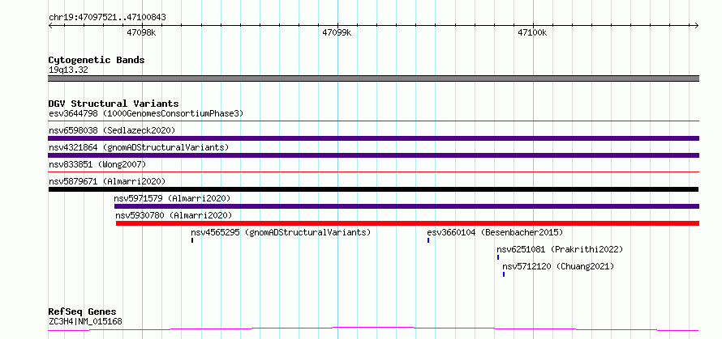This screenshot has width=722, height=339.
Task: Select the nsv833851 (Wong2007) label
Action: [97, 164]
